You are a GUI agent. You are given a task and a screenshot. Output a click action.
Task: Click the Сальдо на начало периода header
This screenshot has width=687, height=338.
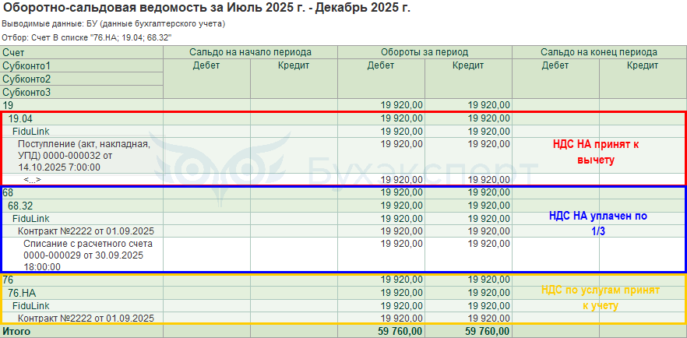click(x=250, y=52)
